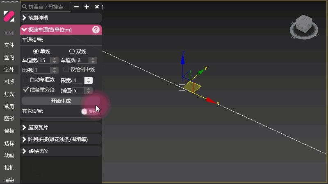The height and width of the screenshot is (184, 328).
Task: Click the 车道设置: label
Action: pyautogui.click(x=33, y=40)
